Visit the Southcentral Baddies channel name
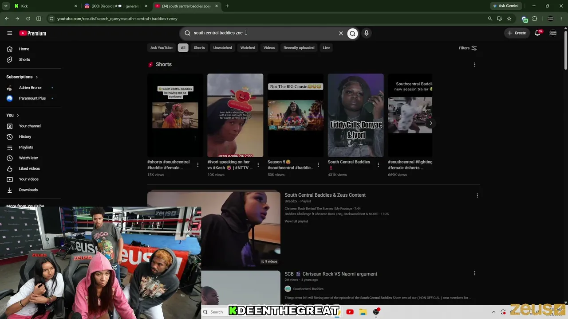The width and height of the screenshot is (568, 319). 308,289
